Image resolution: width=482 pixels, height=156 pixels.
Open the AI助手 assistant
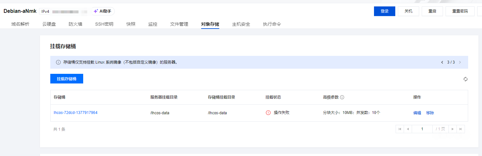pos(103,11)
